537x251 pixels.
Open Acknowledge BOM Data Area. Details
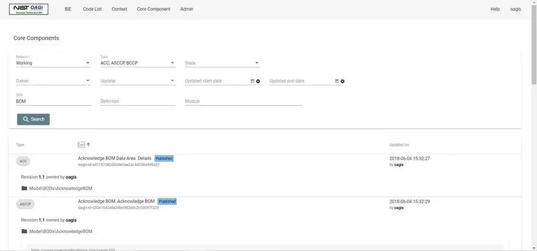tap(114, 158)
